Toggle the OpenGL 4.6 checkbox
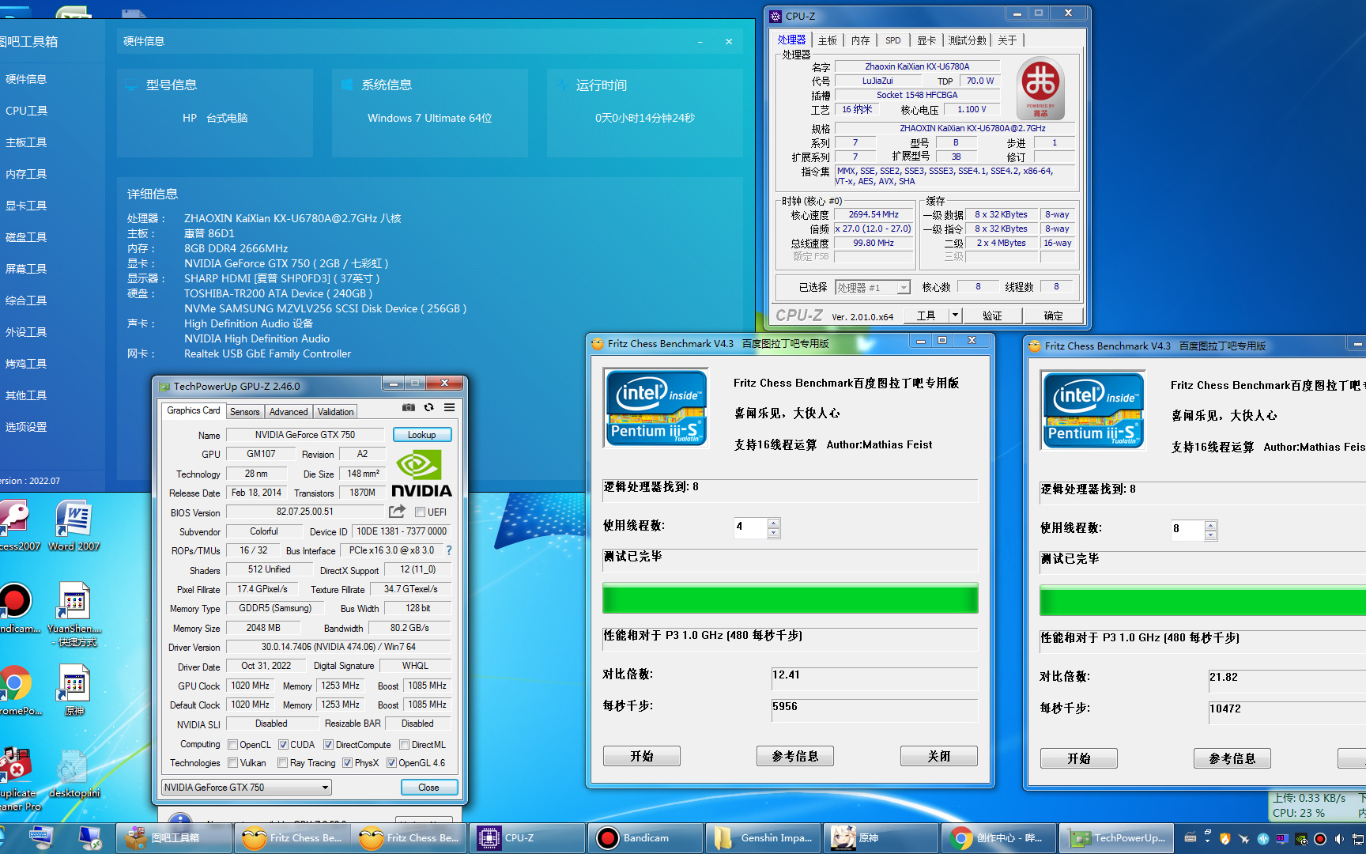 (x=391, y=763)
